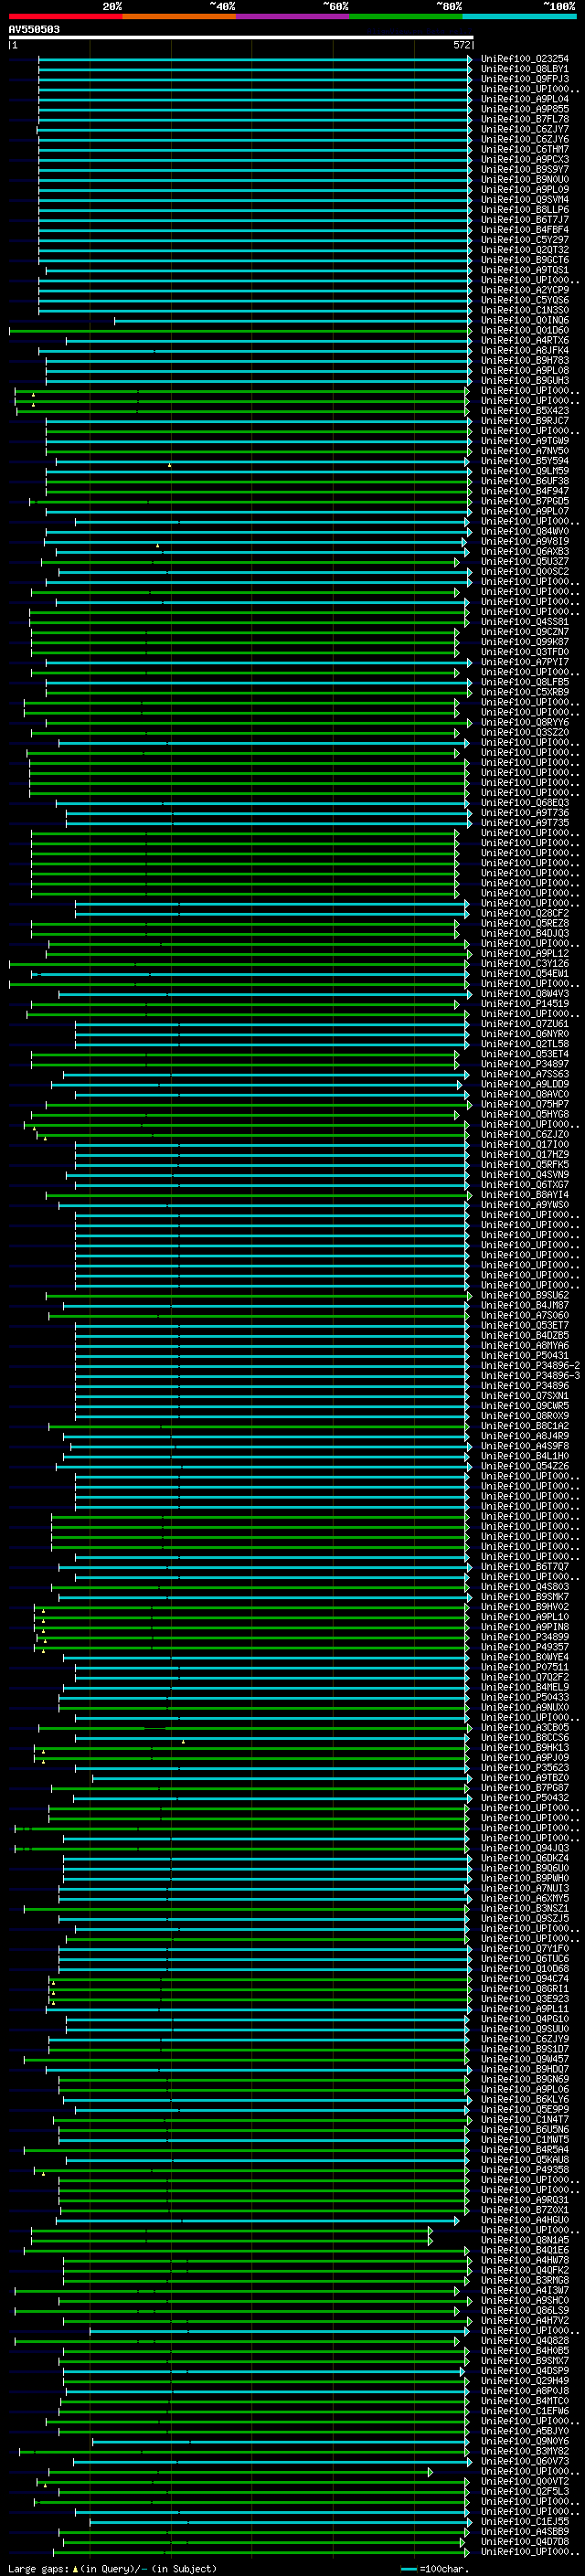585x2576 pixels.
Task: Click hit label UniRef100_B7FL78
Action: point(524,119)
